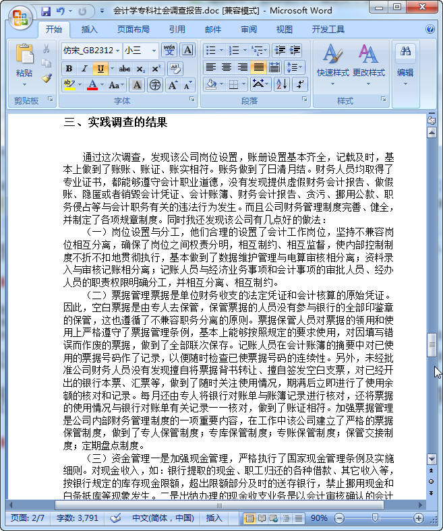Toggle subscript formatting
Image resolution: width=443 pixels, height=531 pixels.
coord(141,69)
